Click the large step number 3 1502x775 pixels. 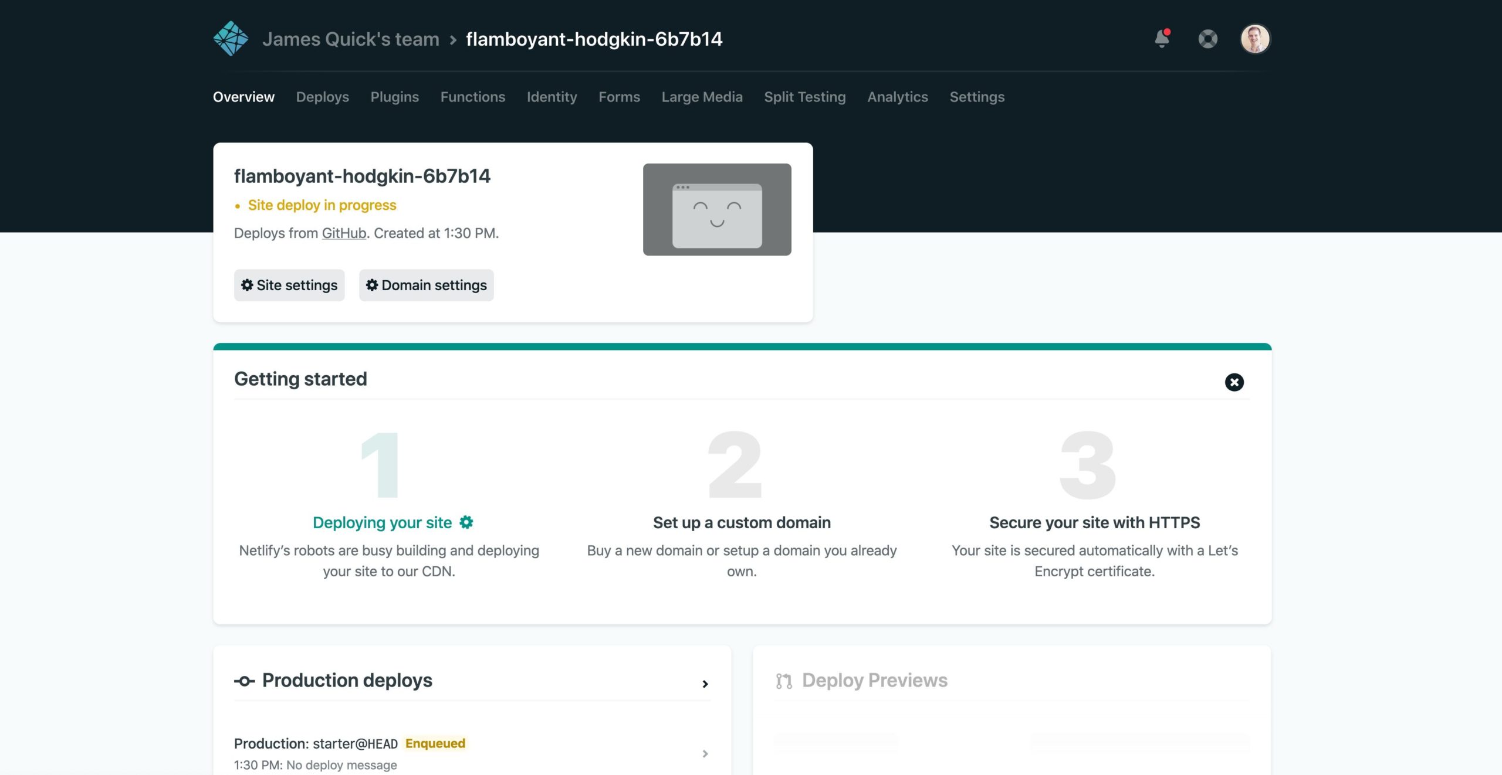pyautogui.click(x=1087, y=464)
